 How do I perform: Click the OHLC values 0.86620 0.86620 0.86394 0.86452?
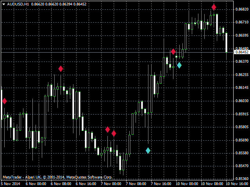click(59, 4)
